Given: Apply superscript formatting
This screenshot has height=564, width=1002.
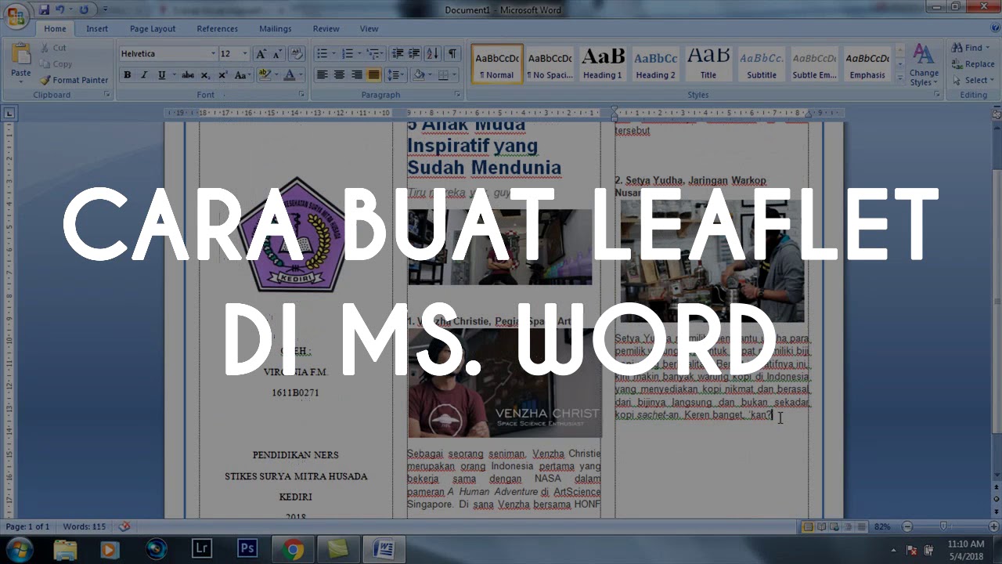Looking at the screenshot, I should coord(222,75).
